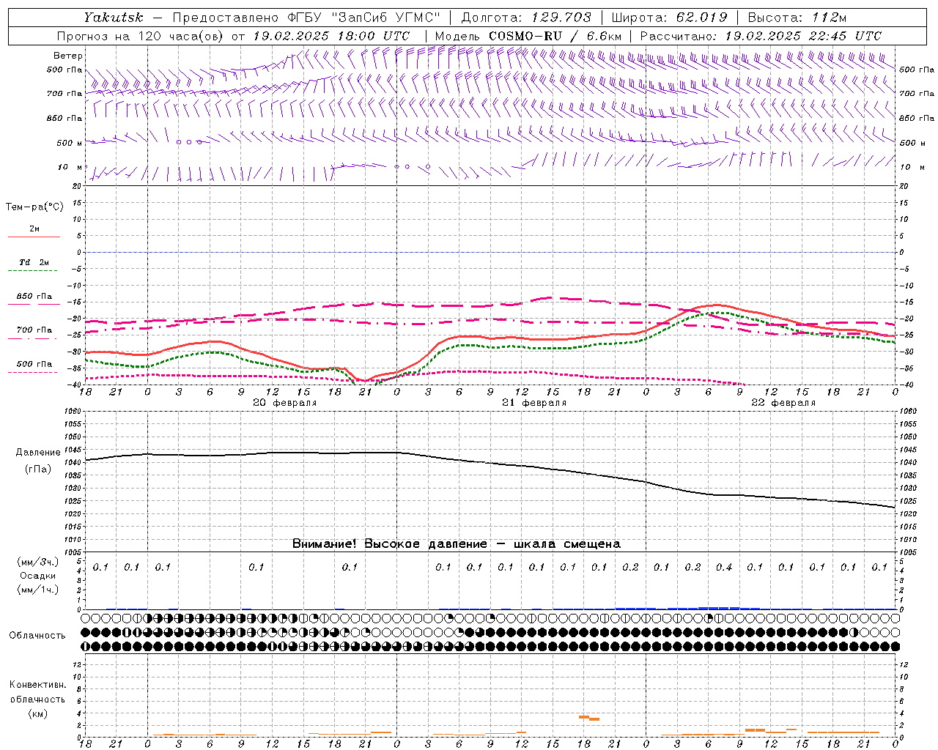Image resolution: width=938 pixels, height=750 pixels.
Task: Select the 0.4 precipitation value
Action: [x=724, y=567]
